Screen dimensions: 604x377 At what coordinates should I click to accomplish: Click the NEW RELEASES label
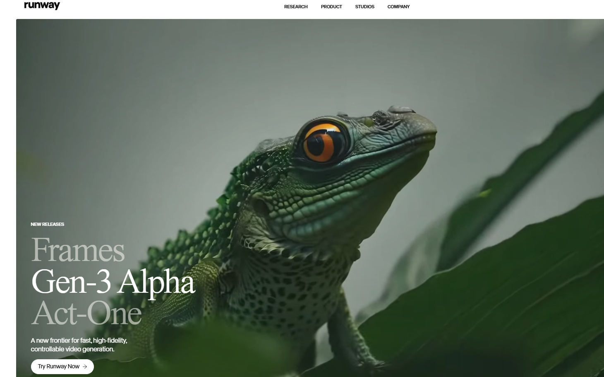(x=47, y=224)
